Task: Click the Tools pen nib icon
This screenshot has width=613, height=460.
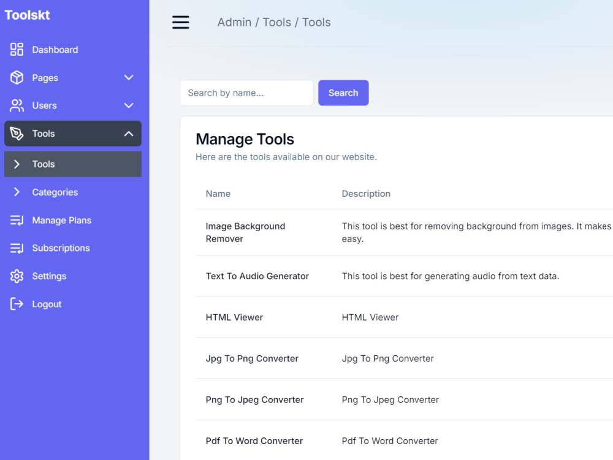Action: click(17, 133)
